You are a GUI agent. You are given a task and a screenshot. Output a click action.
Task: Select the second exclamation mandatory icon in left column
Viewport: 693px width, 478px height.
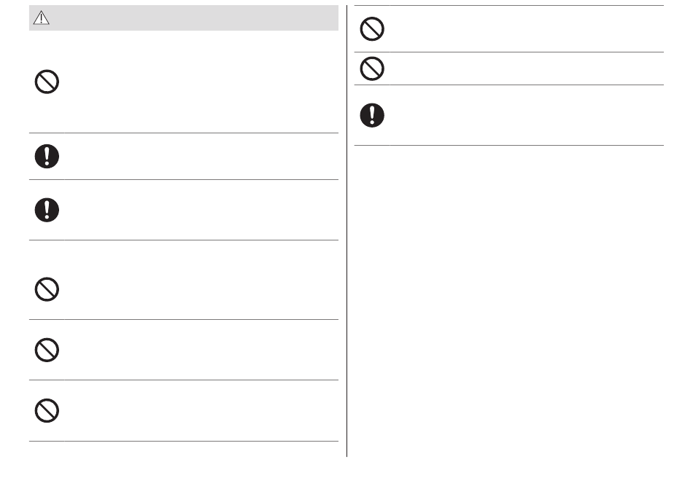pos(47,210)
